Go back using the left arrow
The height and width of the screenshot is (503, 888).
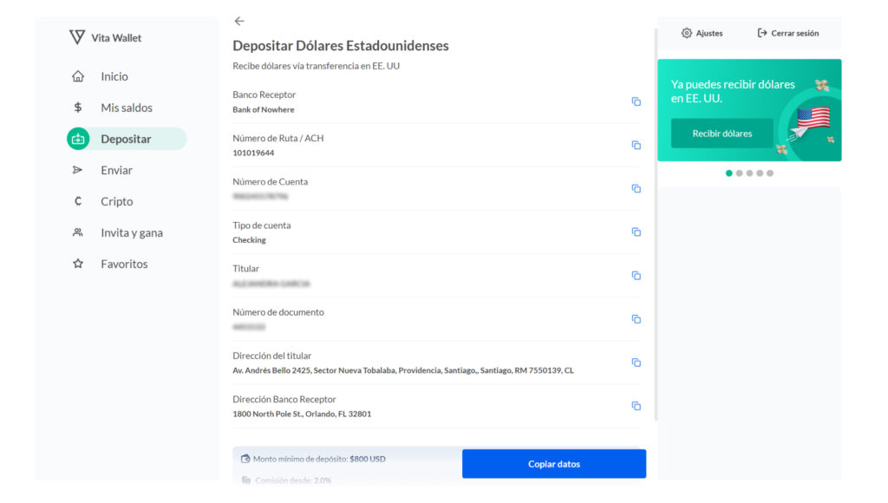click(x=239, y=21)
